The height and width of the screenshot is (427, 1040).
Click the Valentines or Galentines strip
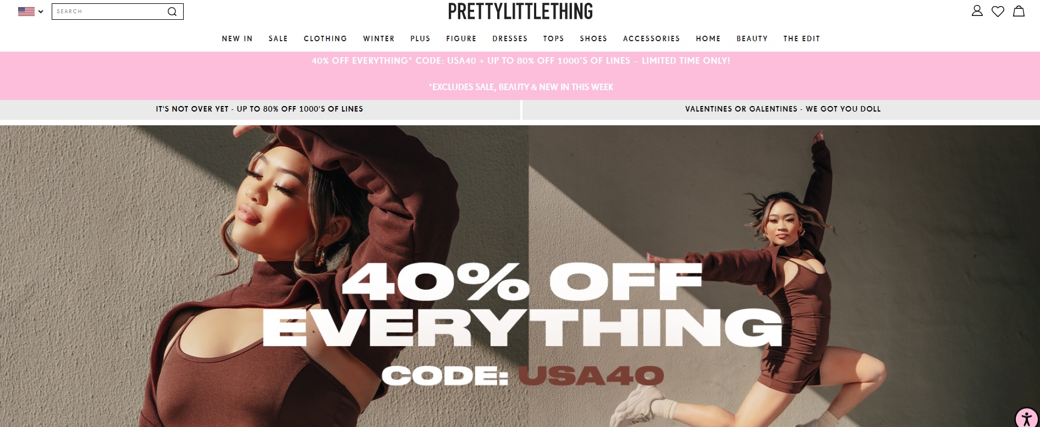point(782,109)
